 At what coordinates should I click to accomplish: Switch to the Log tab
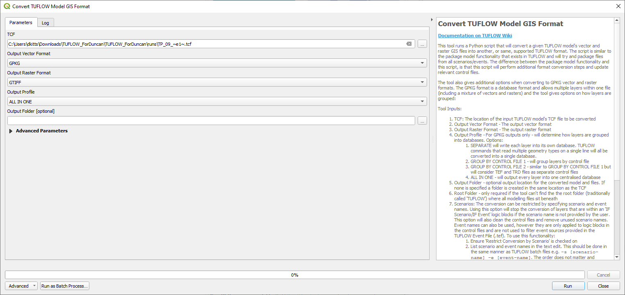coord(45,23)
